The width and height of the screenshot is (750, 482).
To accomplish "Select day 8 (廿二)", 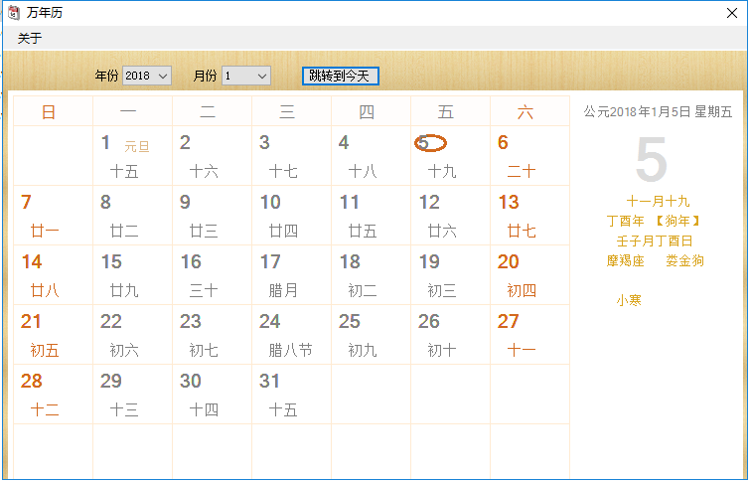I will (132, 216).
